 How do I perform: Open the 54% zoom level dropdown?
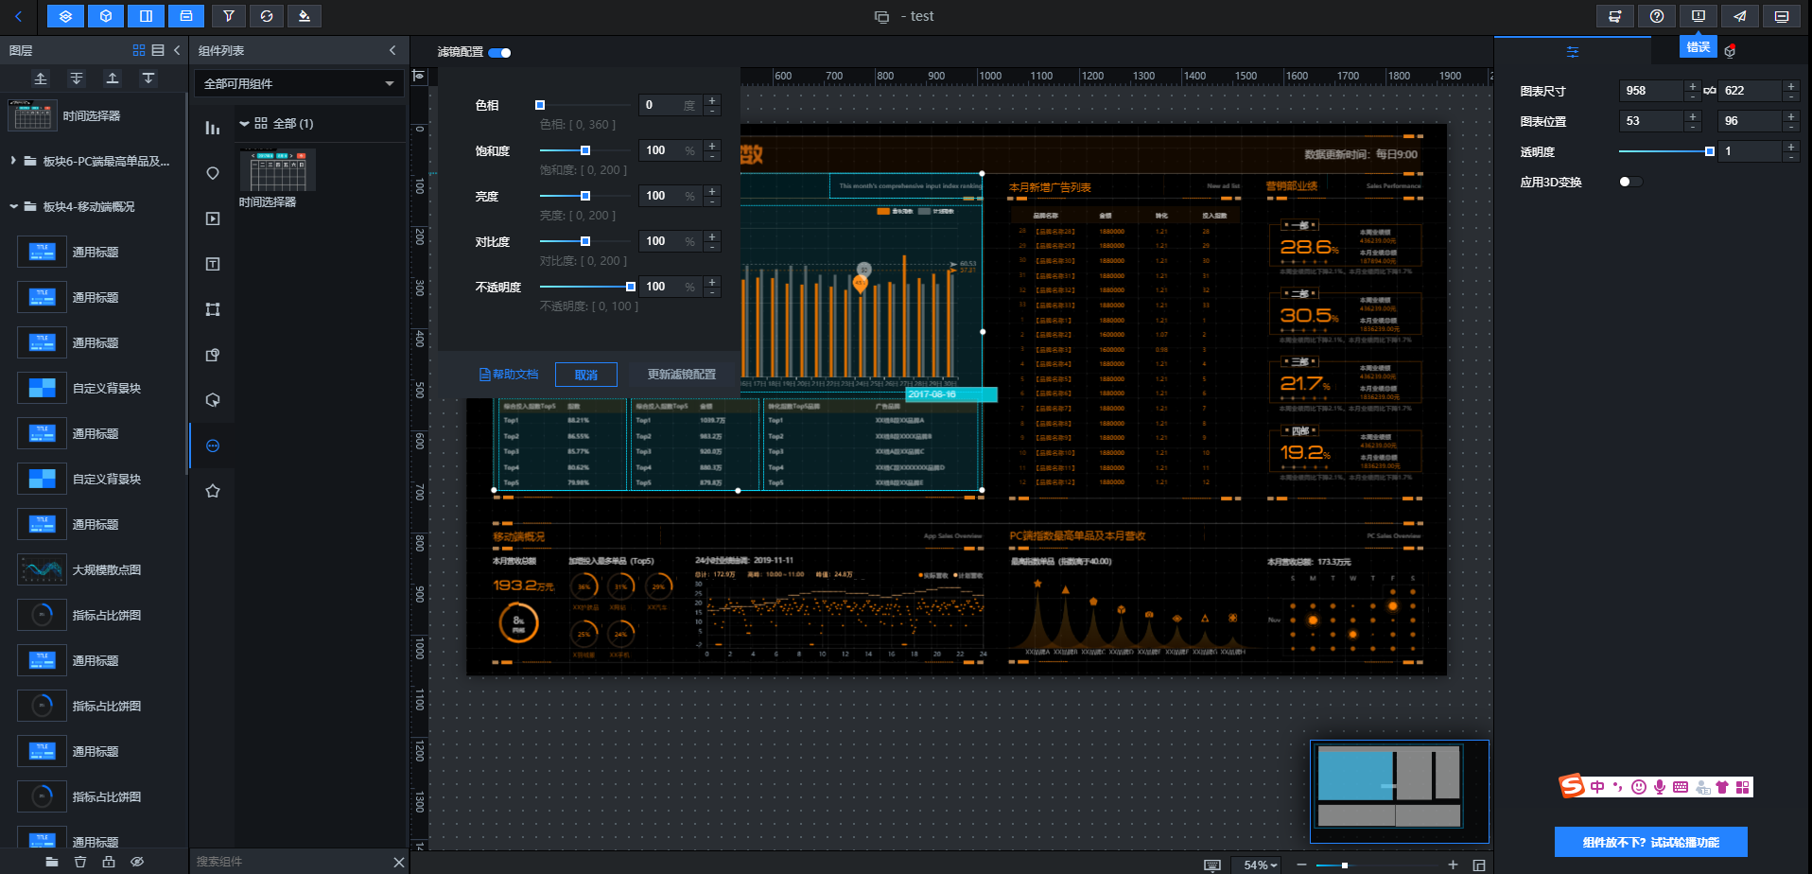click(1261, 865)
